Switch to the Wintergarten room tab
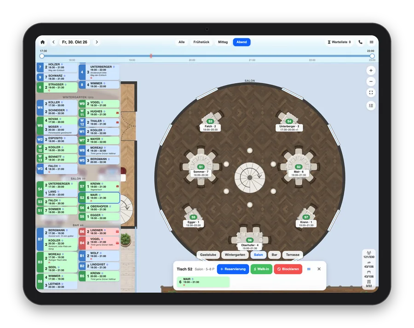The width and height of the screenshot is (414, 328). coord(235,255)
